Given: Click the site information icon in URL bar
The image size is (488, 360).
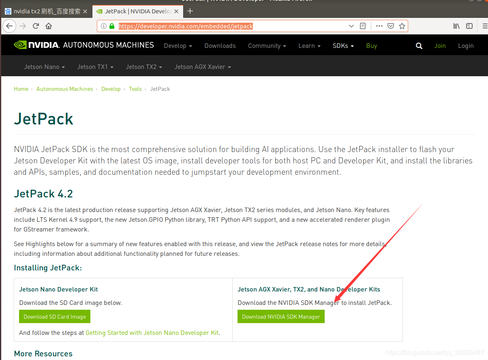Looking at the screenshot, I should point(104,26).
